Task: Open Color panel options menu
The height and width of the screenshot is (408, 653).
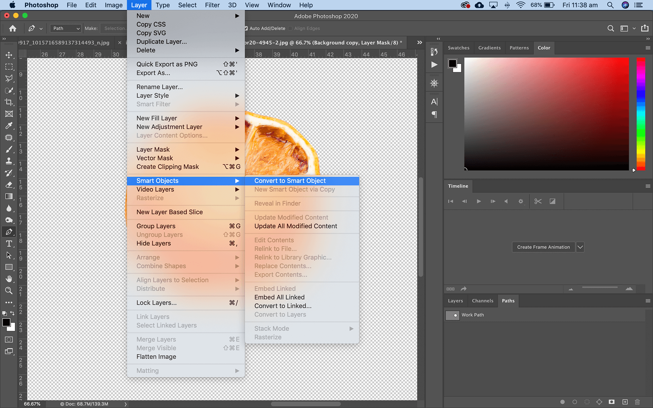Action: (648, 48)
